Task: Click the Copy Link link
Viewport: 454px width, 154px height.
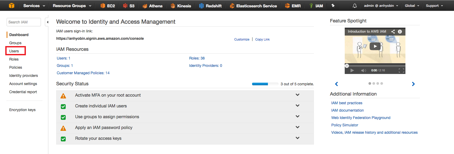Action: 262,39
